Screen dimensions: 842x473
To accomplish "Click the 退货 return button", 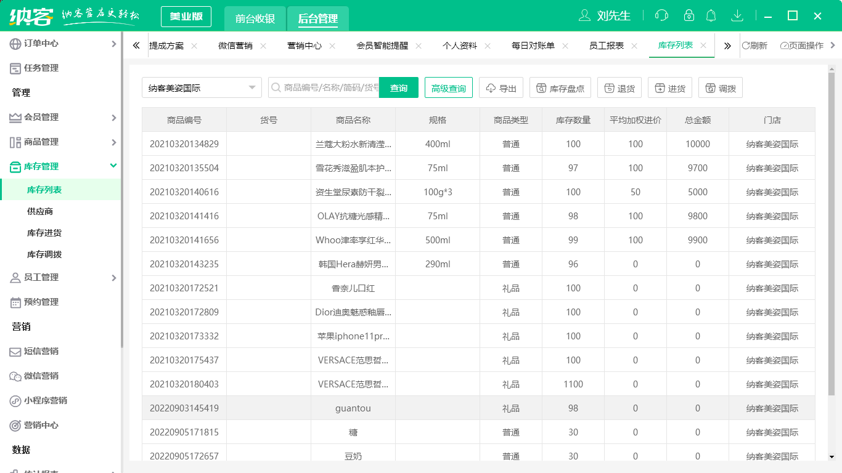I will coord(619,87).
